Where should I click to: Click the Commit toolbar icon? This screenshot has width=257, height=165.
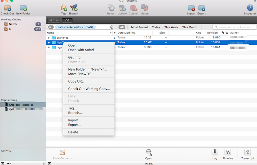(x=134, y=8)
